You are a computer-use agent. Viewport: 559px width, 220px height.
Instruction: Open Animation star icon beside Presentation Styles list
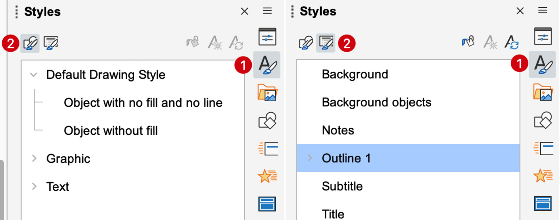click(542, 175)
